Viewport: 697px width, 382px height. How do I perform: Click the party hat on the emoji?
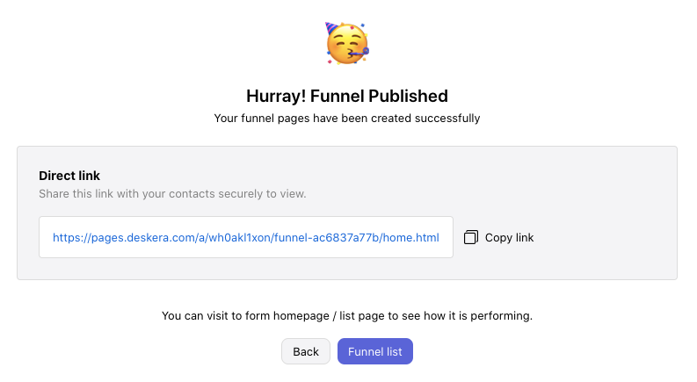[332, 28]
